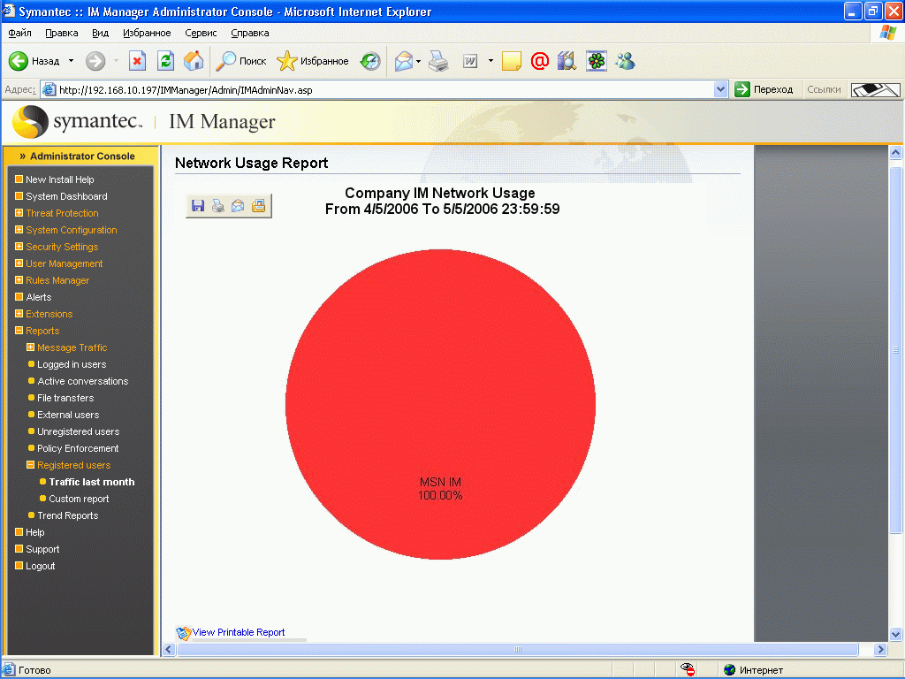The height and width of the screenshot is (679, 905).
Task: Open the Справка menu
Action: tap(250, 33)
